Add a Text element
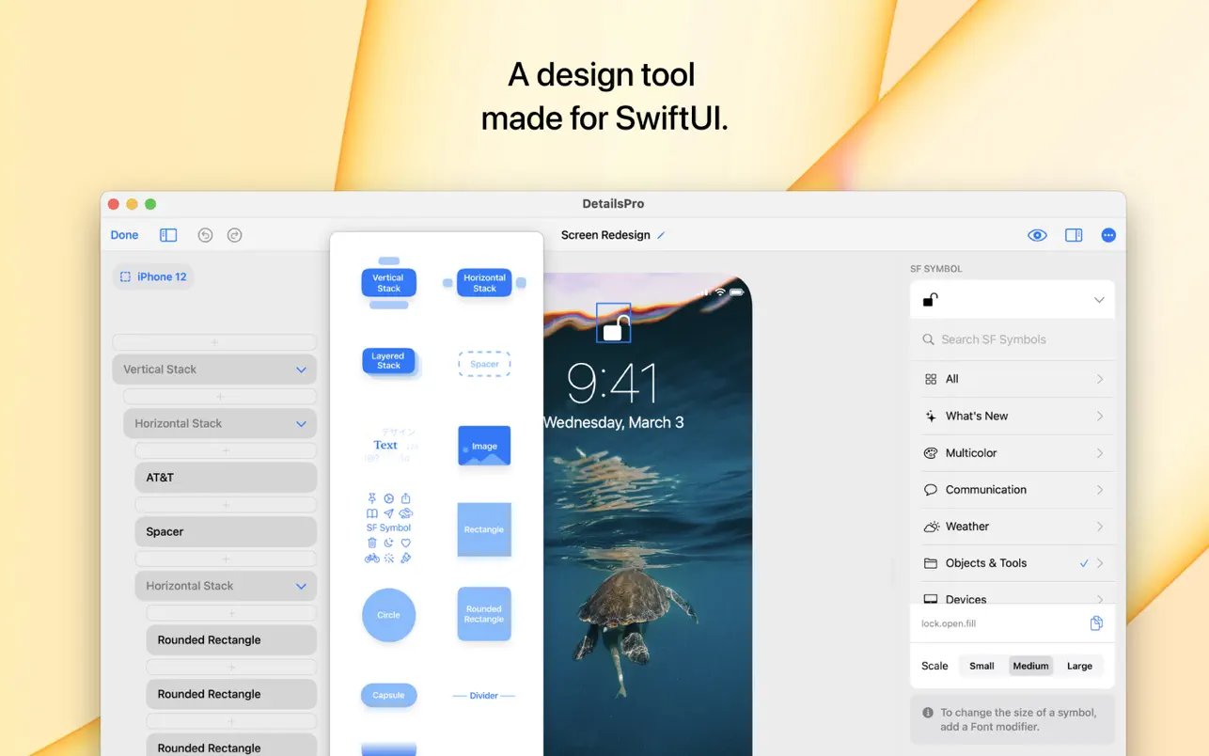Viewport: 1209px width, 756px height. coord(388,444)
